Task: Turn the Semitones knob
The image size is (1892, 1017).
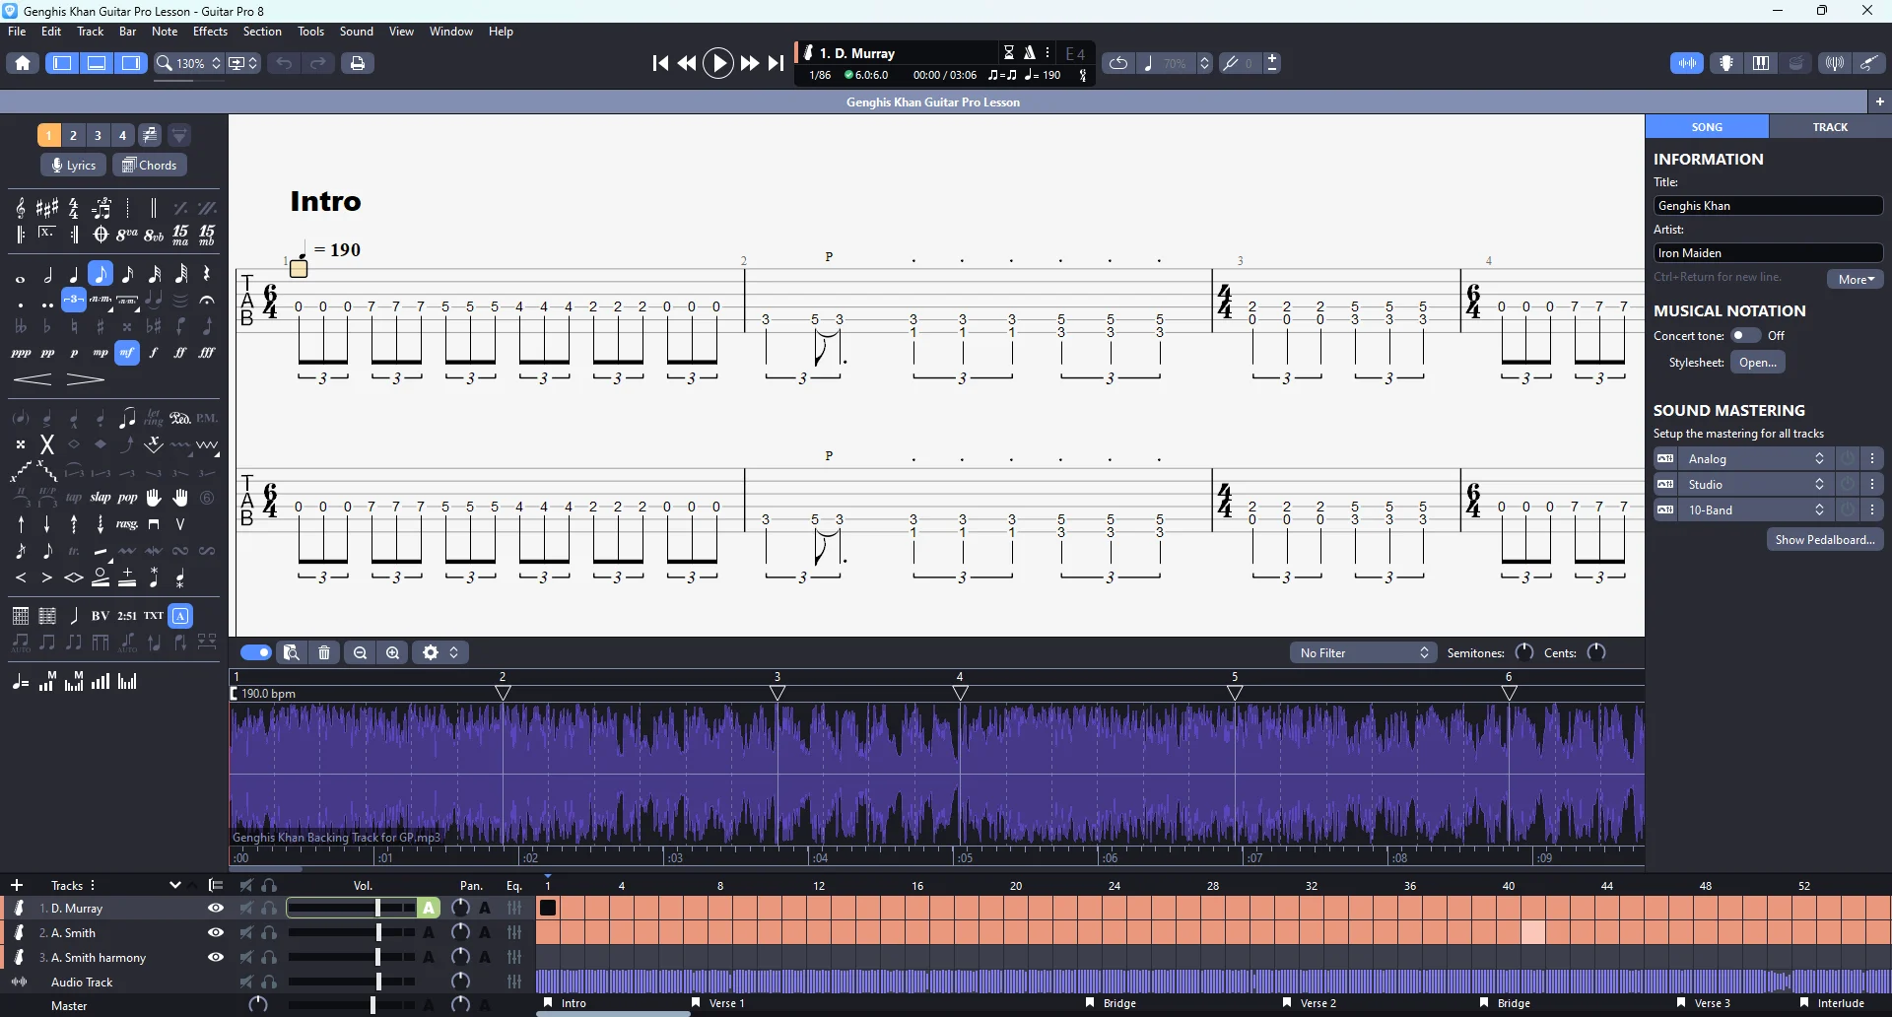Action: [x=1524, y=652]
